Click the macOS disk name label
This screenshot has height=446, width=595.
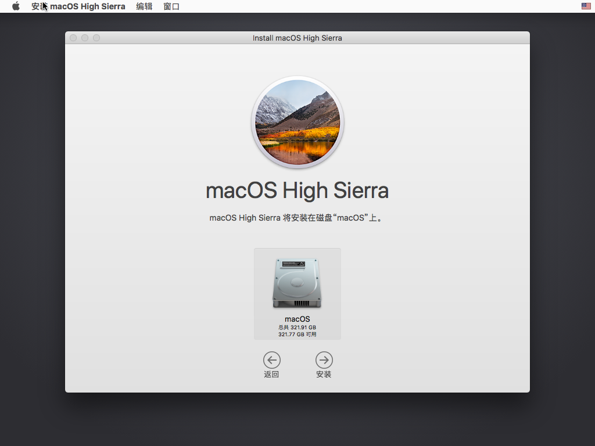pyautogui.click(x=297, y=319)
